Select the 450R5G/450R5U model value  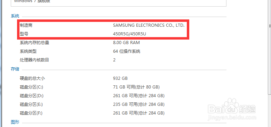point(129,34)
